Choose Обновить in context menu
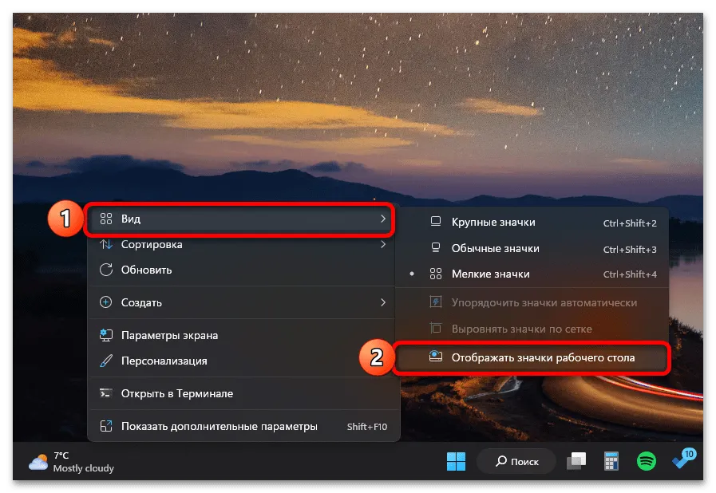Image resolution: width=716 pixels, height=493 pixels. (x=243, y=270)
